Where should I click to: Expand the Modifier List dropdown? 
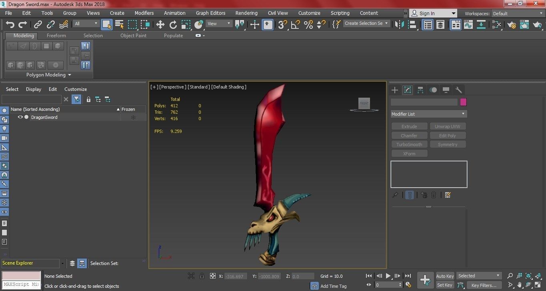pos(429,114)
